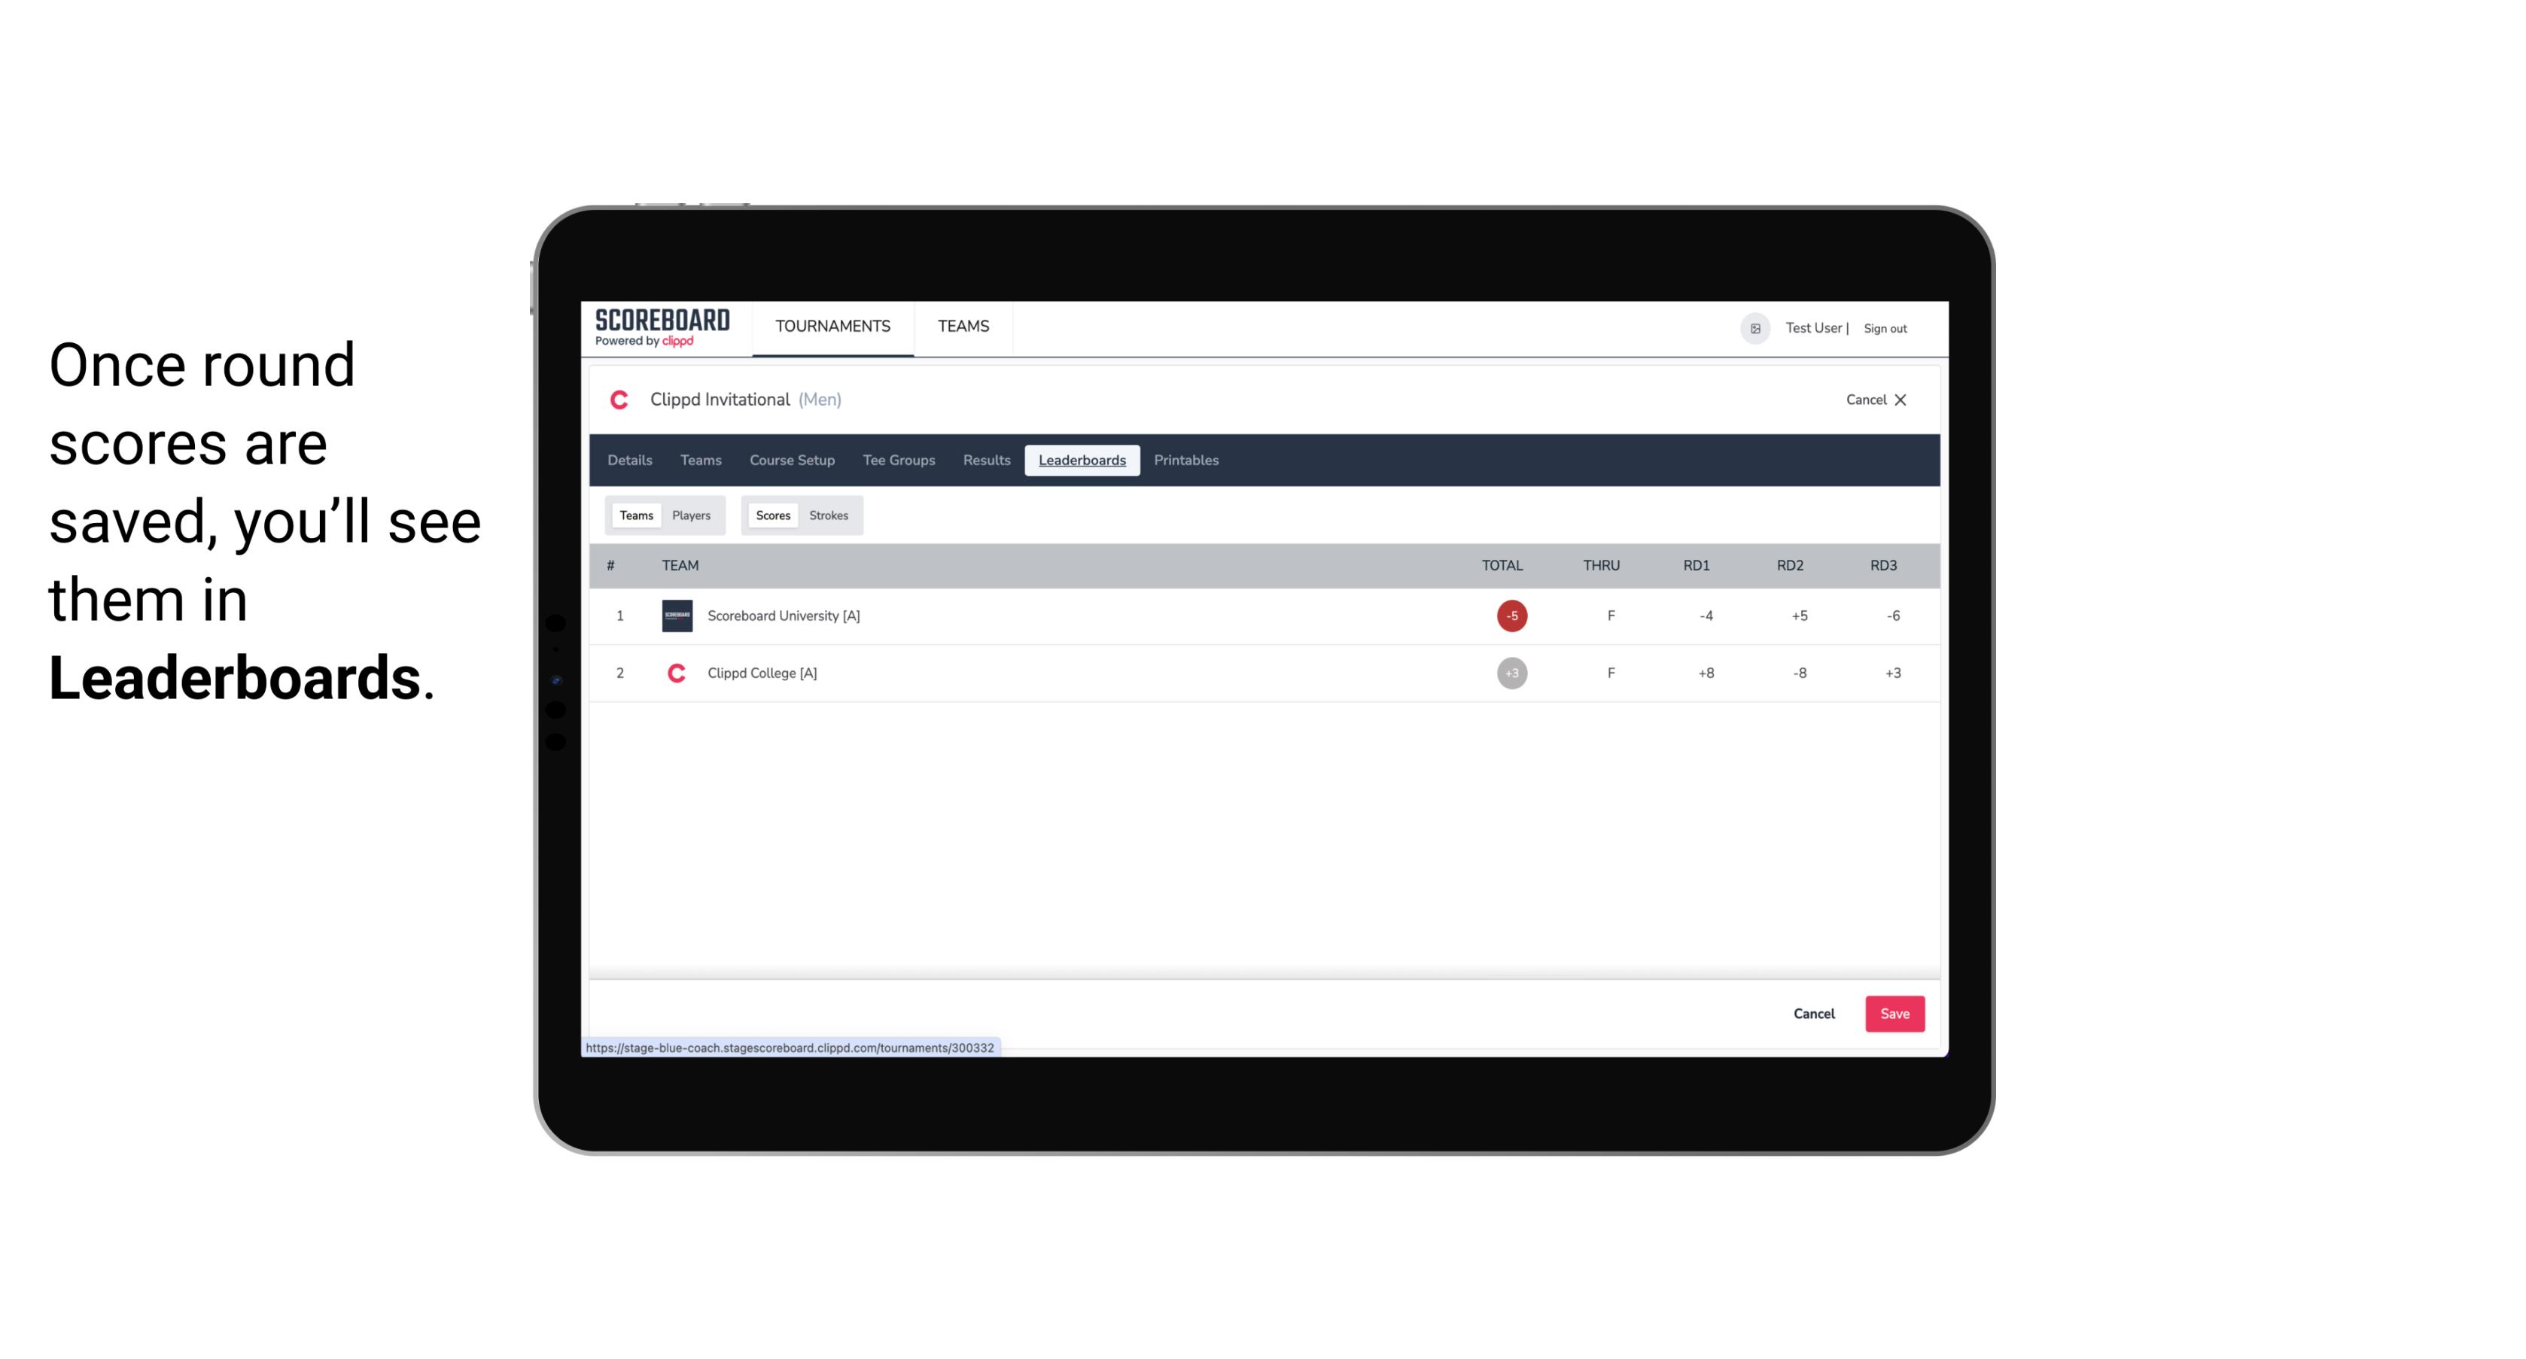The height and width of the screenshot is (1359, 2526).
Task: Select the Teams tab
Action: [x=635, y=515]
